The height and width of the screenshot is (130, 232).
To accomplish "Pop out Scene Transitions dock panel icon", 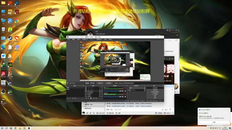I will click(145, 86).
